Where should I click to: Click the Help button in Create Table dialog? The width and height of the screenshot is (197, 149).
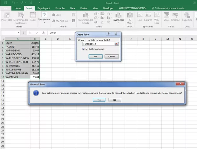coord(109,33)
